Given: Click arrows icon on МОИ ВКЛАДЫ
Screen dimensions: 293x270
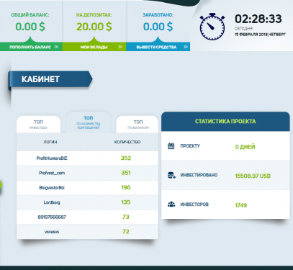Looking at the screenshot, I should pos(120,47).
